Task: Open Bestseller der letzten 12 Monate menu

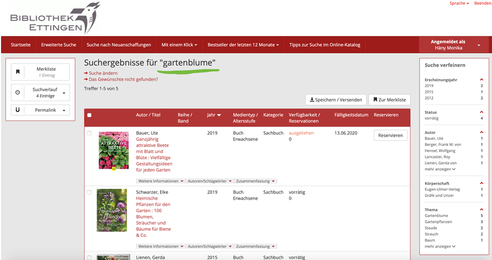Action: pyautogui.click(x=243, y=45)
